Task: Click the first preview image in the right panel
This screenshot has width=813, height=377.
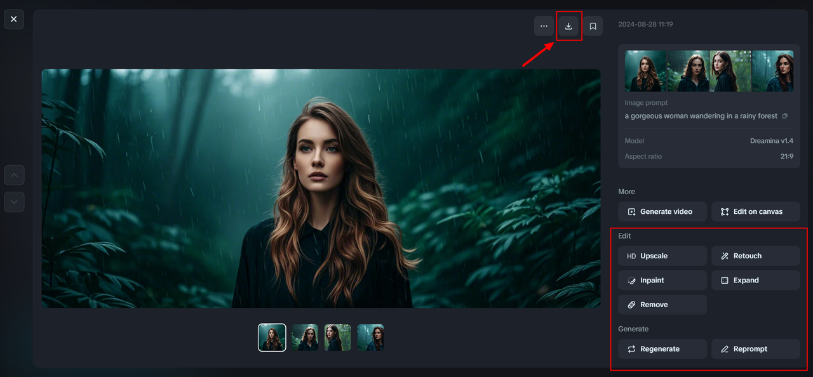Action: pos(646,71)
